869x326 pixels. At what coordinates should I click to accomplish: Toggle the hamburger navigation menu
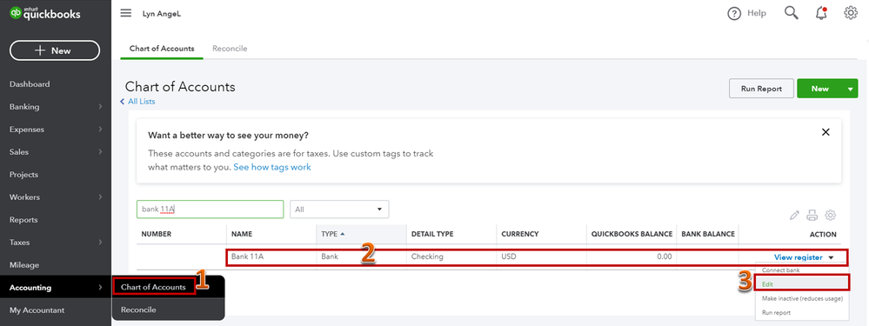pos(126,13)
